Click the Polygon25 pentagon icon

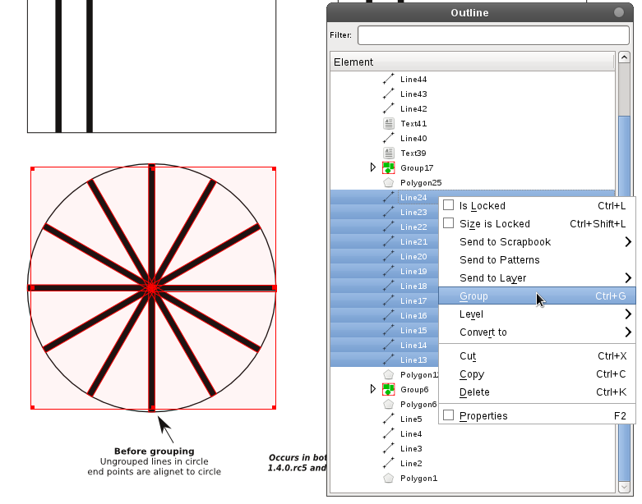coord(389,183)
